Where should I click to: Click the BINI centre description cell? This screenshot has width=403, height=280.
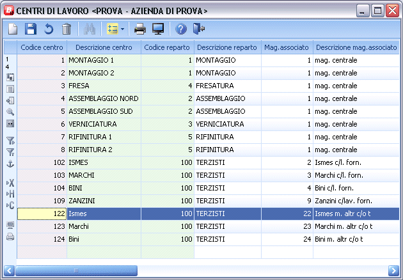[104, 188]
